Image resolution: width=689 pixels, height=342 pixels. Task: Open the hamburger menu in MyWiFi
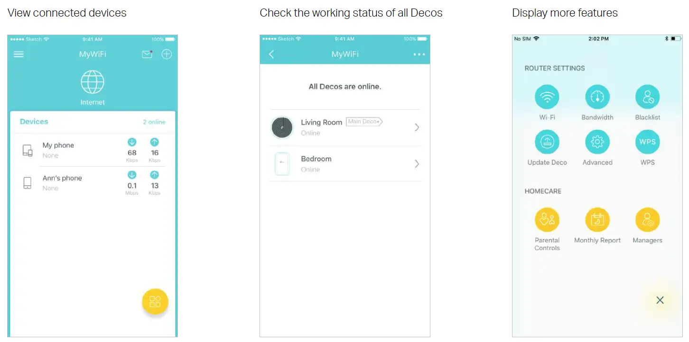19,54
